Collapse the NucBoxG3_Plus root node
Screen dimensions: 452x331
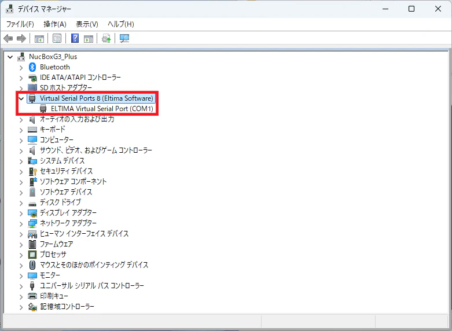[x=10, y=57]
